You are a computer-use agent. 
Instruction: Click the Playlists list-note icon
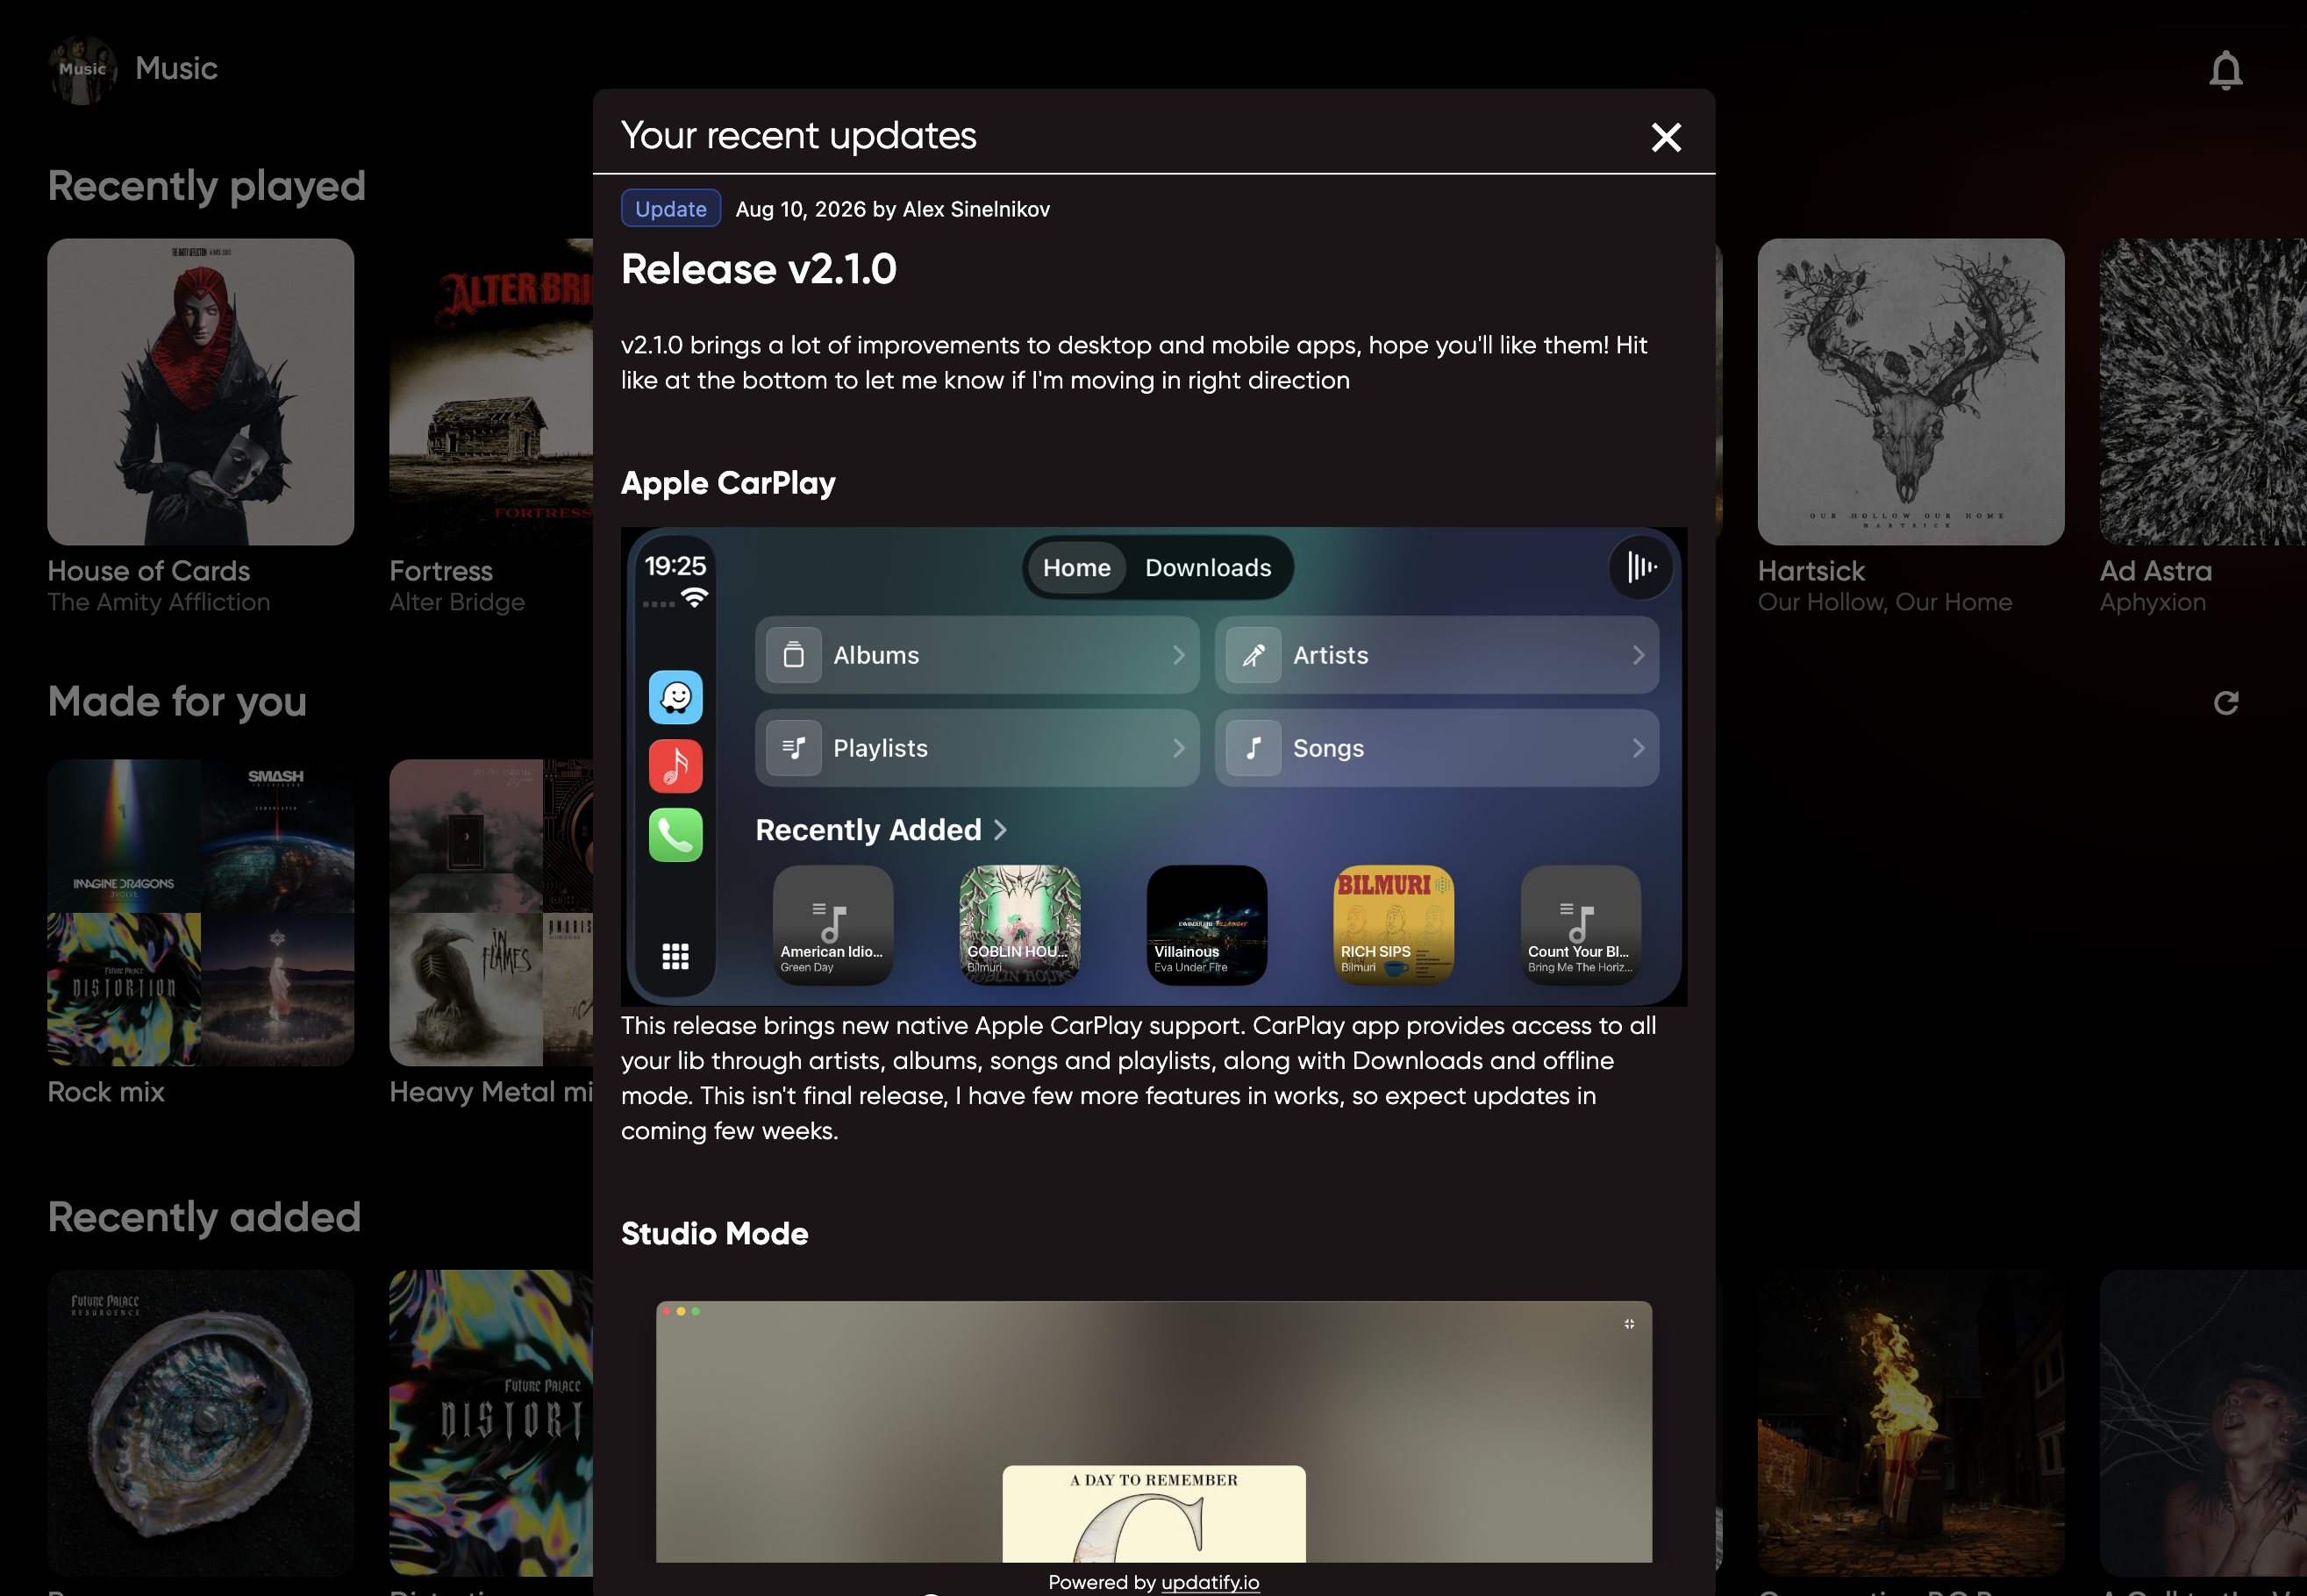click(794, 748)
